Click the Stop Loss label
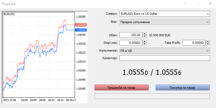216x108 pixels. 111,43
